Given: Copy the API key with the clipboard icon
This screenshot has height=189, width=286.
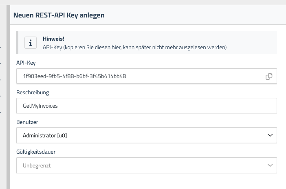Looking at the screenshot, I should (269, 76).
